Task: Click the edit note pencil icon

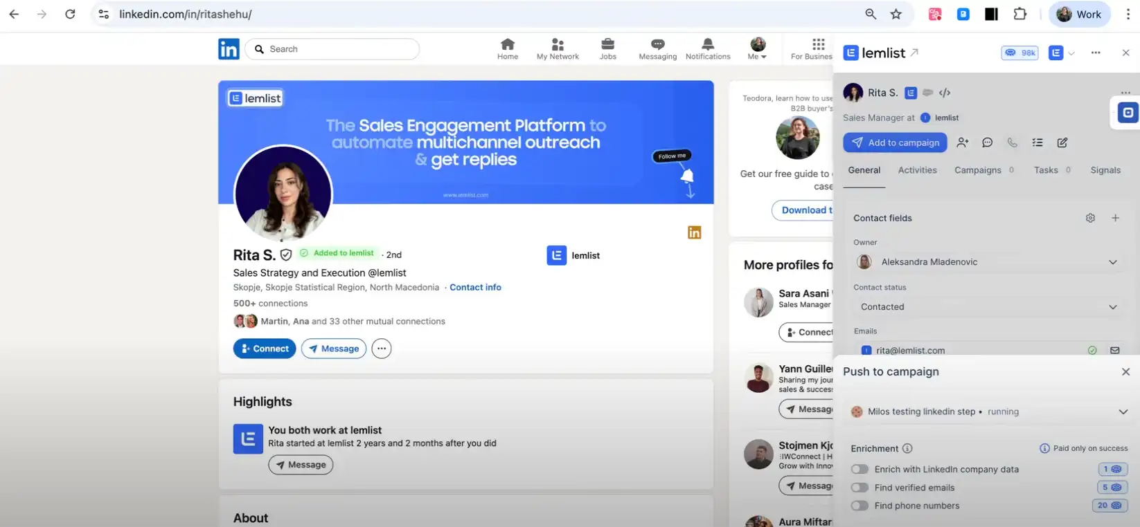Action: point(1062,142)
